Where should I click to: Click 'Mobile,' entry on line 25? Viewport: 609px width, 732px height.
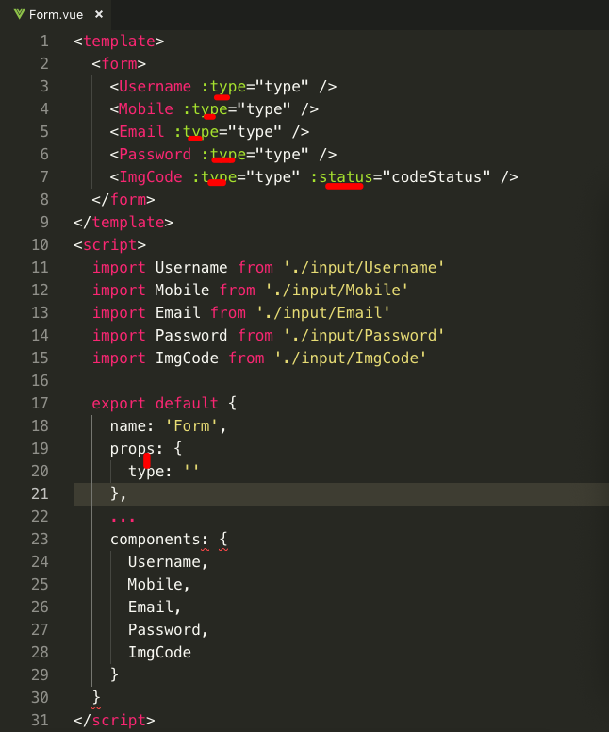(x=159, y=585)
